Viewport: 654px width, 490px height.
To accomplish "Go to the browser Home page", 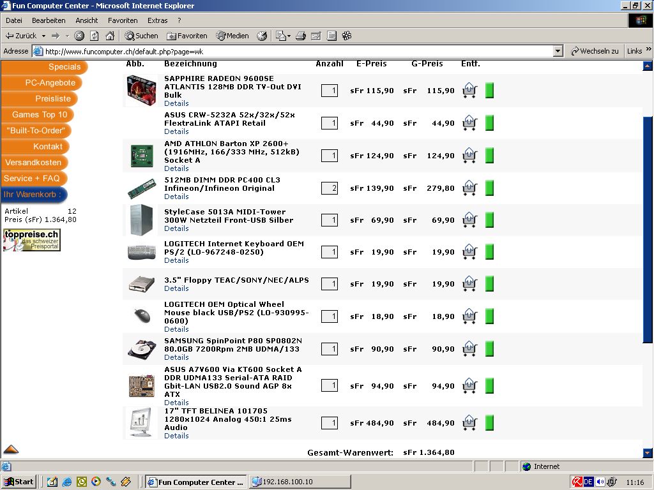I will pos(110,36).
